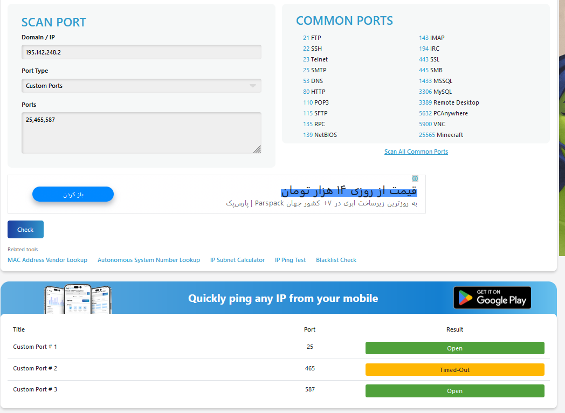Select port 443 SSL
Image resolution: width=565 pixels, height=413 pixels.
point(429,60)
